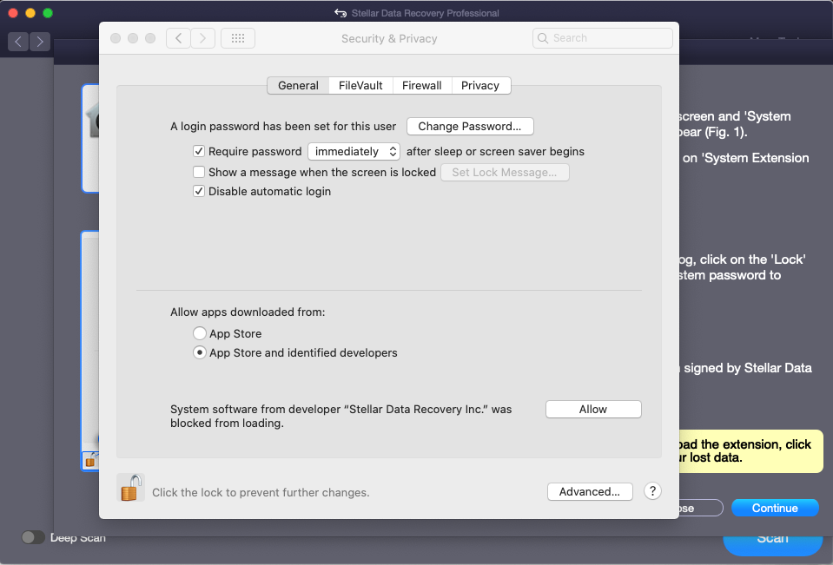
Task: Uncheck Disable automatic login
Action: click(x=199, y=191)
